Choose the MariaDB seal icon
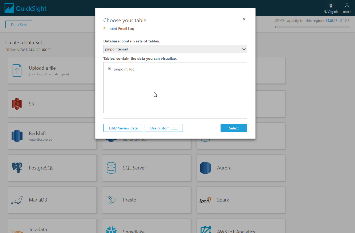 17,200
